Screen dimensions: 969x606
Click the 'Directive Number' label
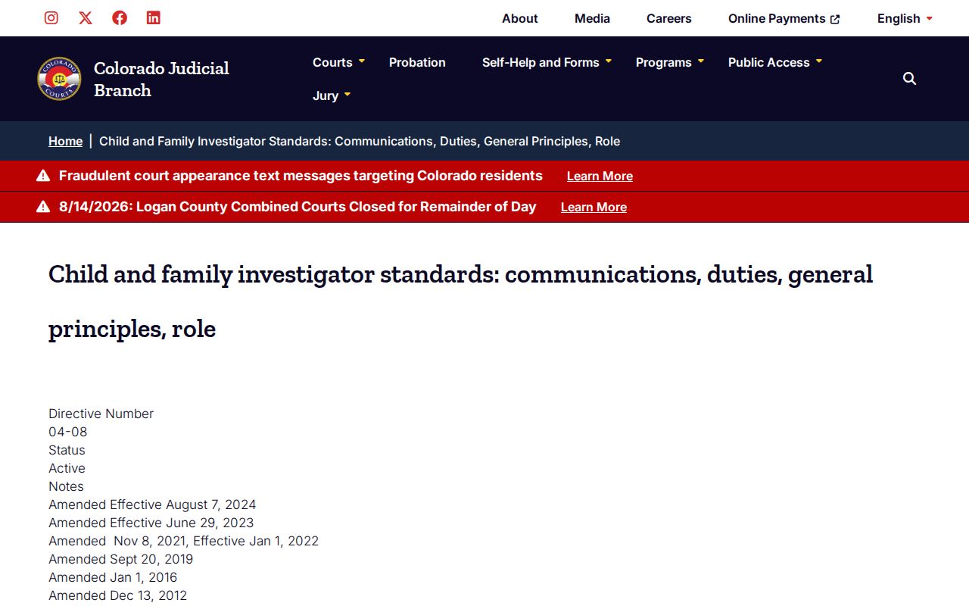pyautogui.click(x=101, y=414)
